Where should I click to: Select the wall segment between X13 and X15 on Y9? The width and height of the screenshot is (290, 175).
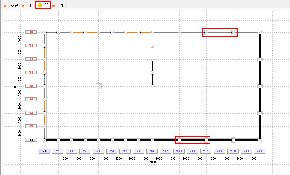click(220, 32)
